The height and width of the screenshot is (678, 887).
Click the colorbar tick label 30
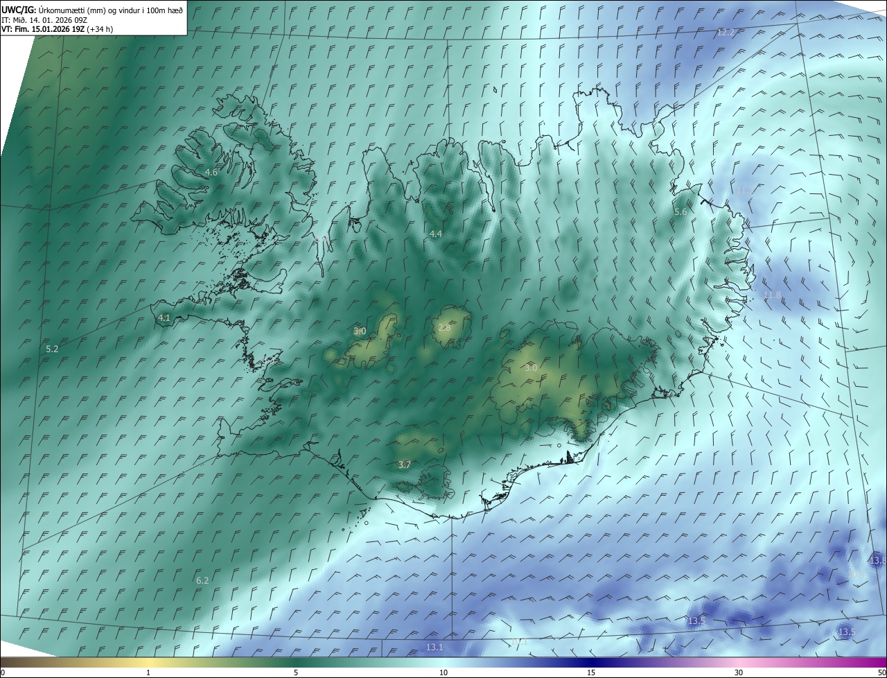[739, 672]
